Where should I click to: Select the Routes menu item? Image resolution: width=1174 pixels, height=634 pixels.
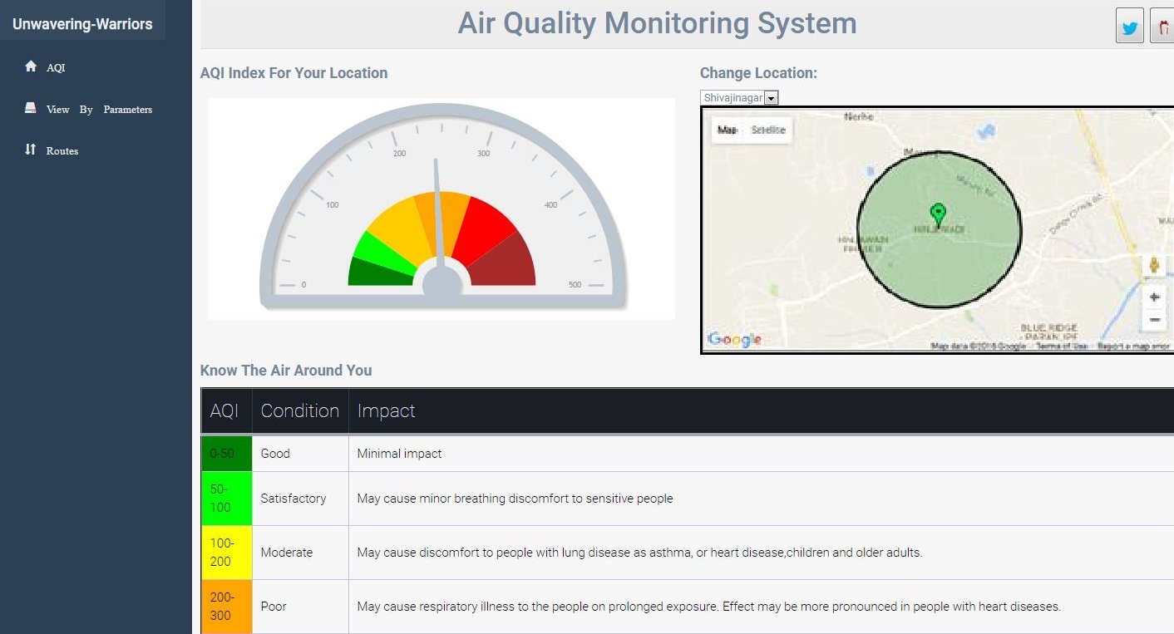coord(62,150)
